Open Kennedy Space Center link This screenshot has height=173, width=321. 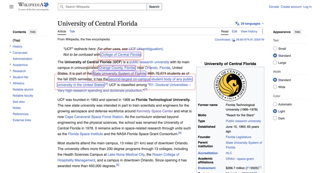[x=155, y=111]
